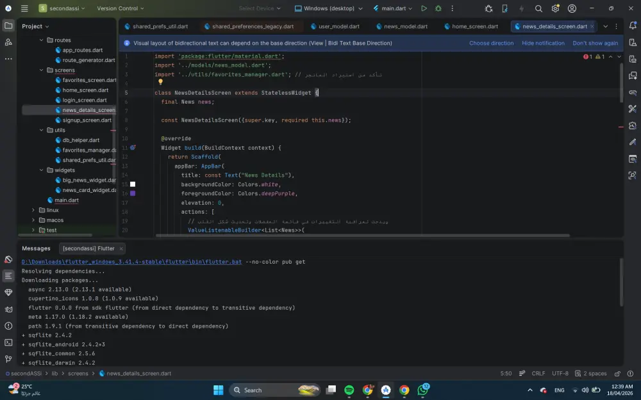Open favorites_screen.dart in project tree
641x400 pixels.
coord(85,80)
